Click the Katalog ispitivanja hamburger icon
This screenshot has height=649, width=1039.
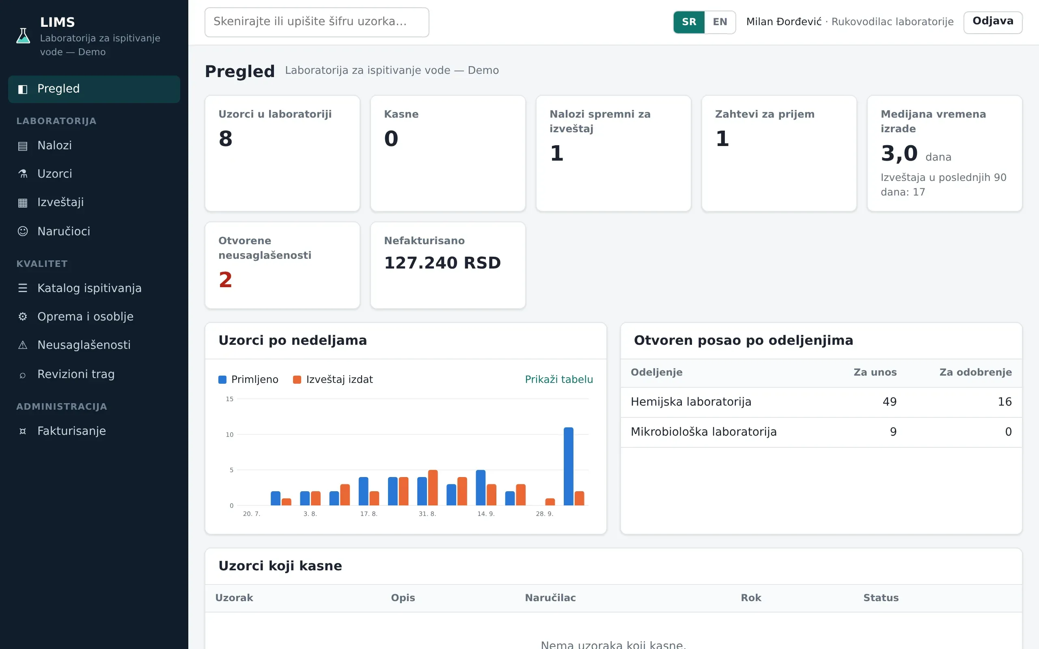pos(23,288)
